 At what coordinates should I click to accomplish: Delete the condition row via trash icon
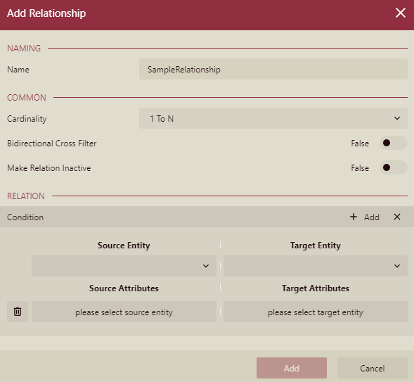(18, 312)
